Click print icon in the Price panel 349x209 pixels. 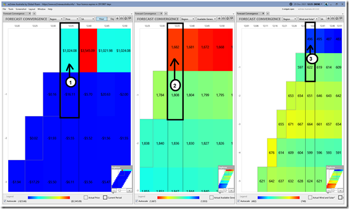[125, 18]
